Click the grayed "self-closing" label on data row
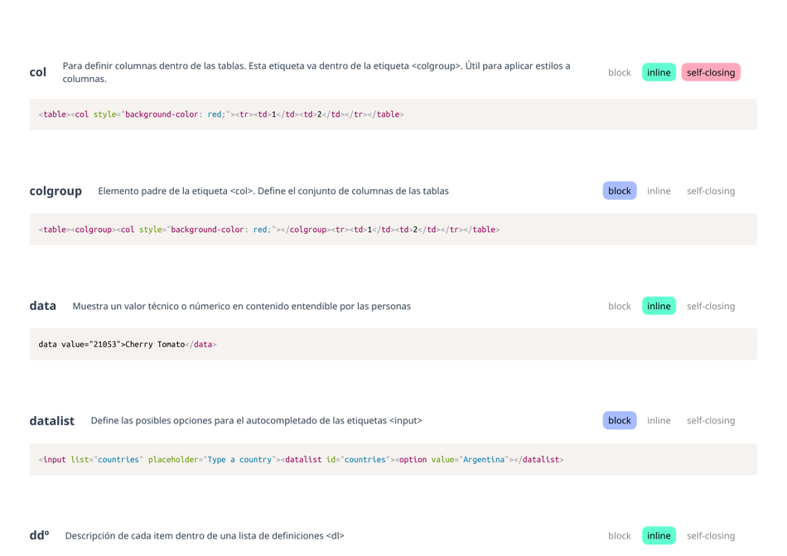 (711, 306)
